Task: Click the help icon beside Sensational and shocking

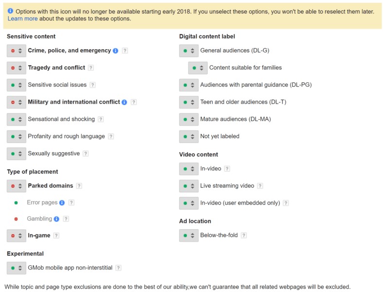Action: tap(101, 119)
